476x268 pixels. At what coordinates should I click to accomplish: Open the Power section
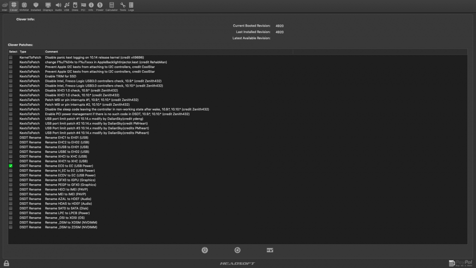tap(99, 6)
